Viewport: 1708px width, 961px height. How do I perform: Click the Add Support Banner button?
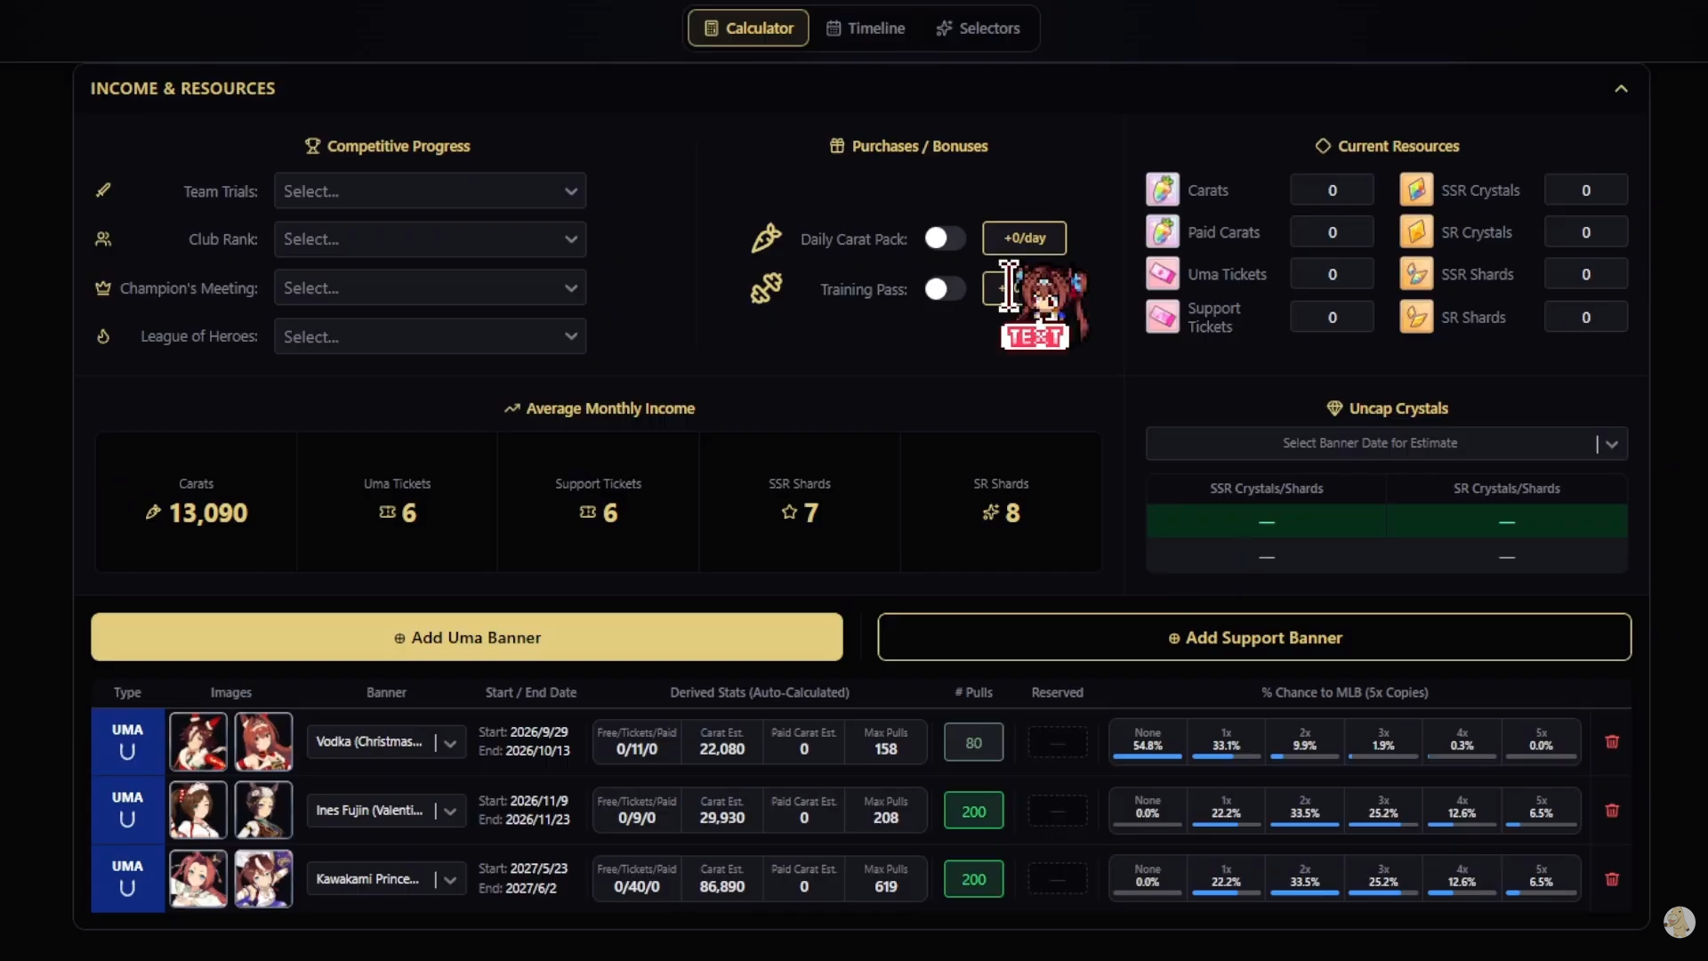tap(1254, 637)
